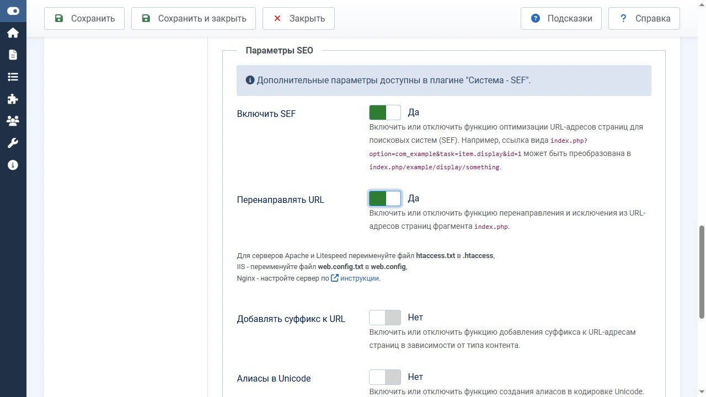Viewport: 706px width, 397px height.
Task: Open the Users sidebar icon
Action: click(x=13, y=121)
